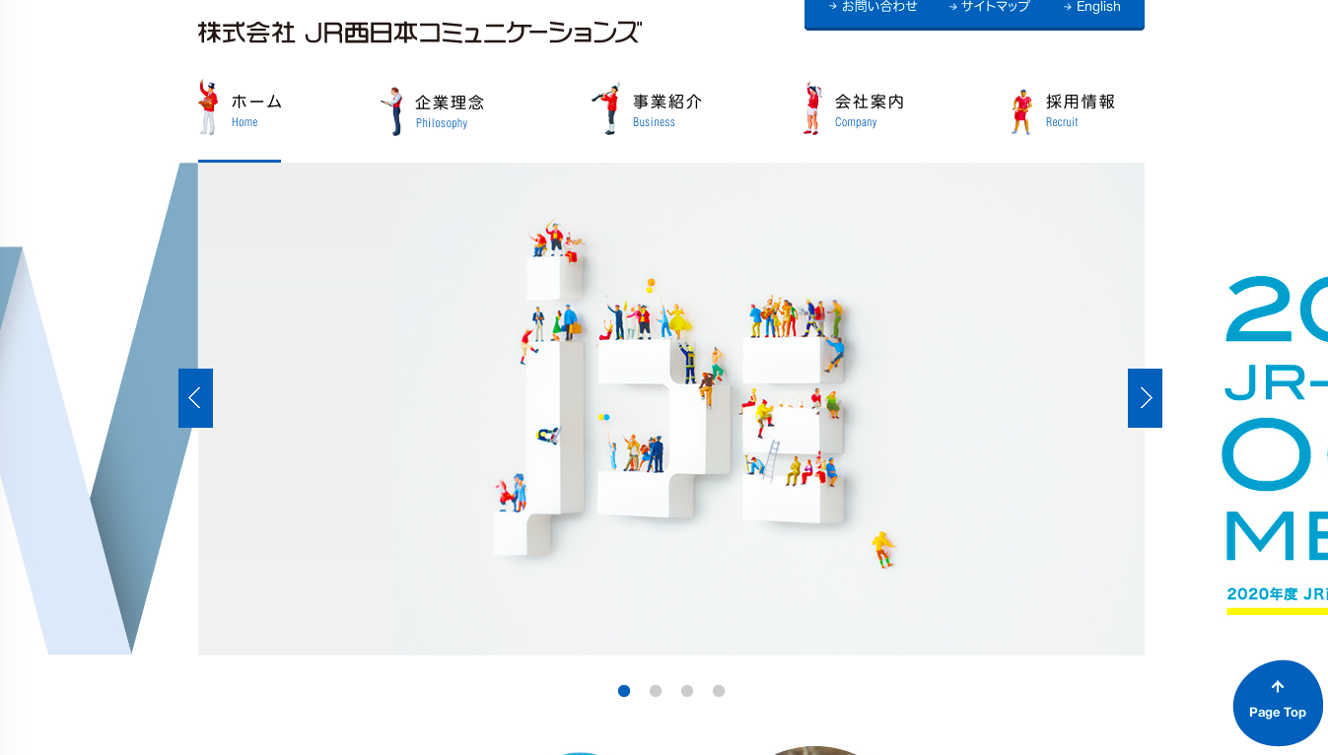This screenshot has height=755, width=1328.
Task: Jump to top with Page Top button
Action: (1278, 703)
